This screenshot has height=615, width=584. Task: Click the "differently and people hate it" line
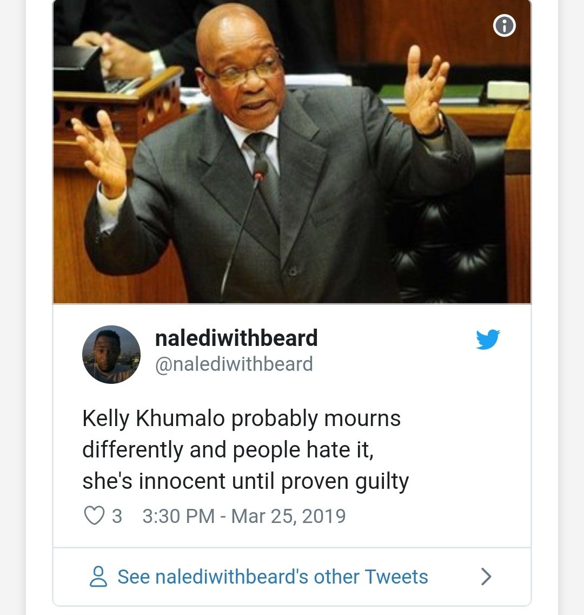click(x=228, y=450)
